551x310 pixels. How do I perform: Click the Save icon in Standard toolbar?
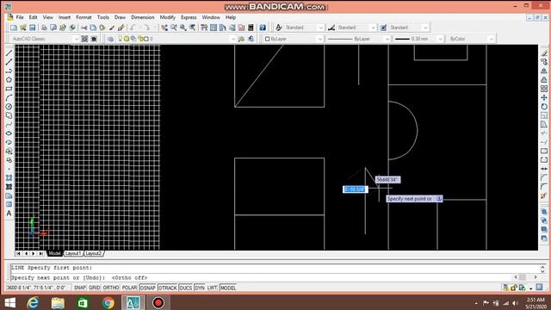coord(33,28)
